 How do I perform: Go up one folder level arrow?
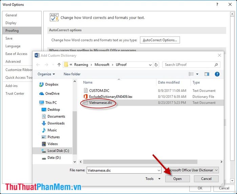59,65
